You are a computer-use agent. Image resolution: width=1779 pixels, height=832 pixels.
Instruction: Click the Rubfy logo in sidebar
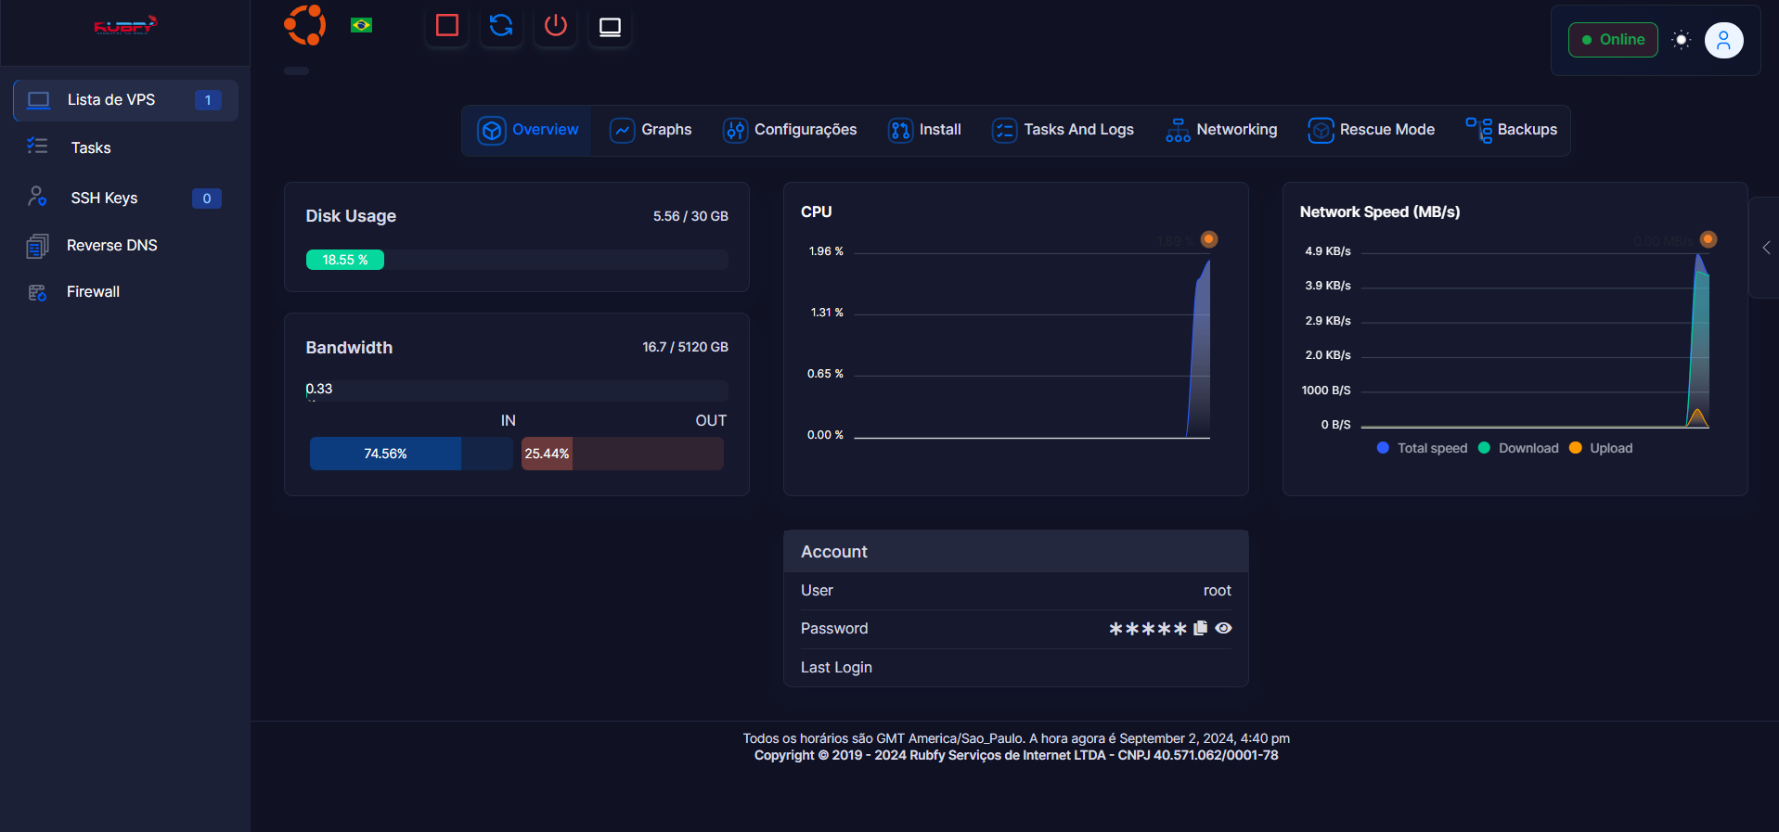pos(125,26)
